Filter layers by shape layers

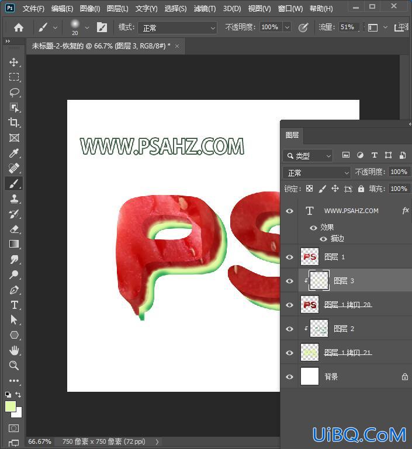click(x=388, y=155)
